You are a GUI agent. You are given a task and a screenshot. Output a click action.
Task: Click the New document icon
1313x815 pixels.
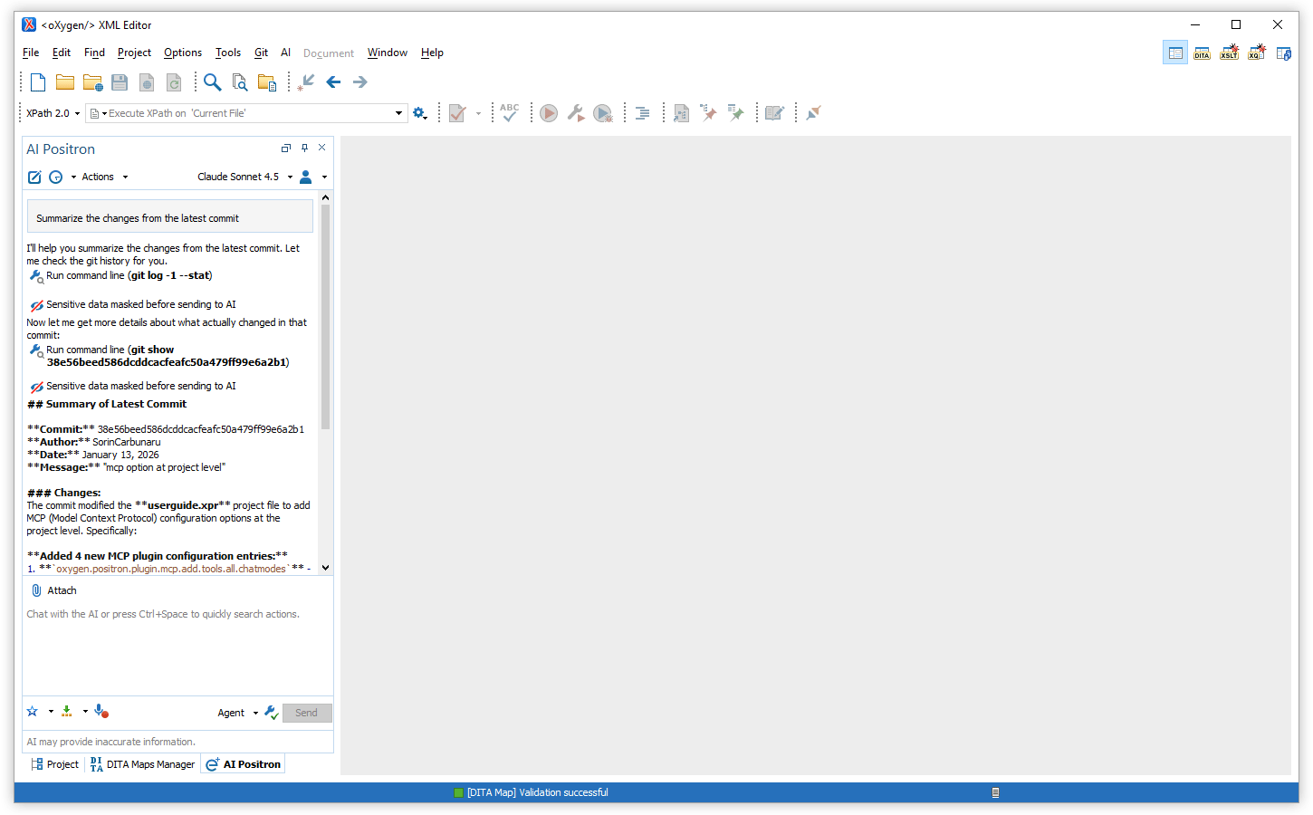pos(38,82)
